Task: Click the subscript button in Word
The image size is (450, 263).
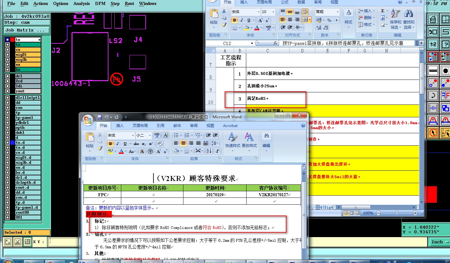Action: tap(143, 144)
